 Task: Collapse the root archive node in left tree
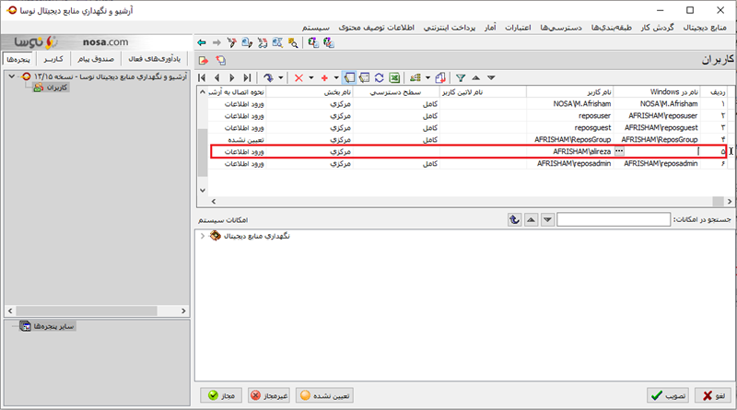click(9, 76)
